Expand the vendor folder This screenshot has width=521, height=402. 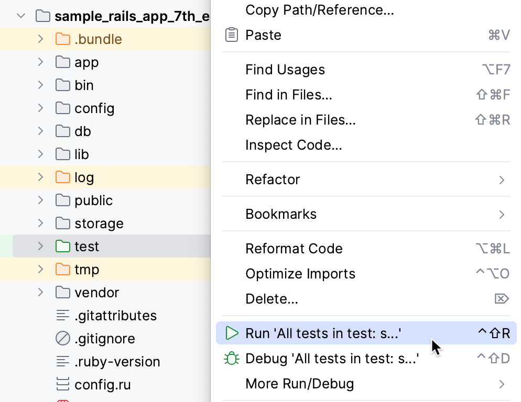pyautogui.click(x=41, y=292)
